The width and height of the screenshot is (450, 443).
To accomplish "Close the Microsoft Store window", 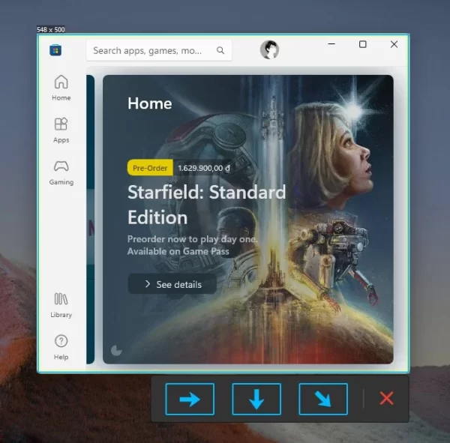I will point(394,44).
